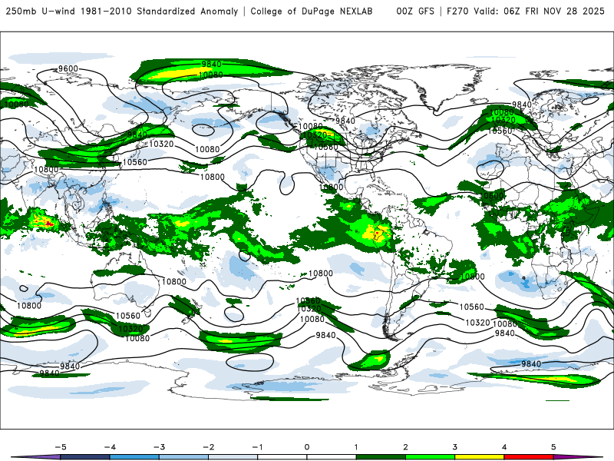Click the yellow swatch between 3 and 4
This screenshot has width=614, height=461.
coord(479,457)
